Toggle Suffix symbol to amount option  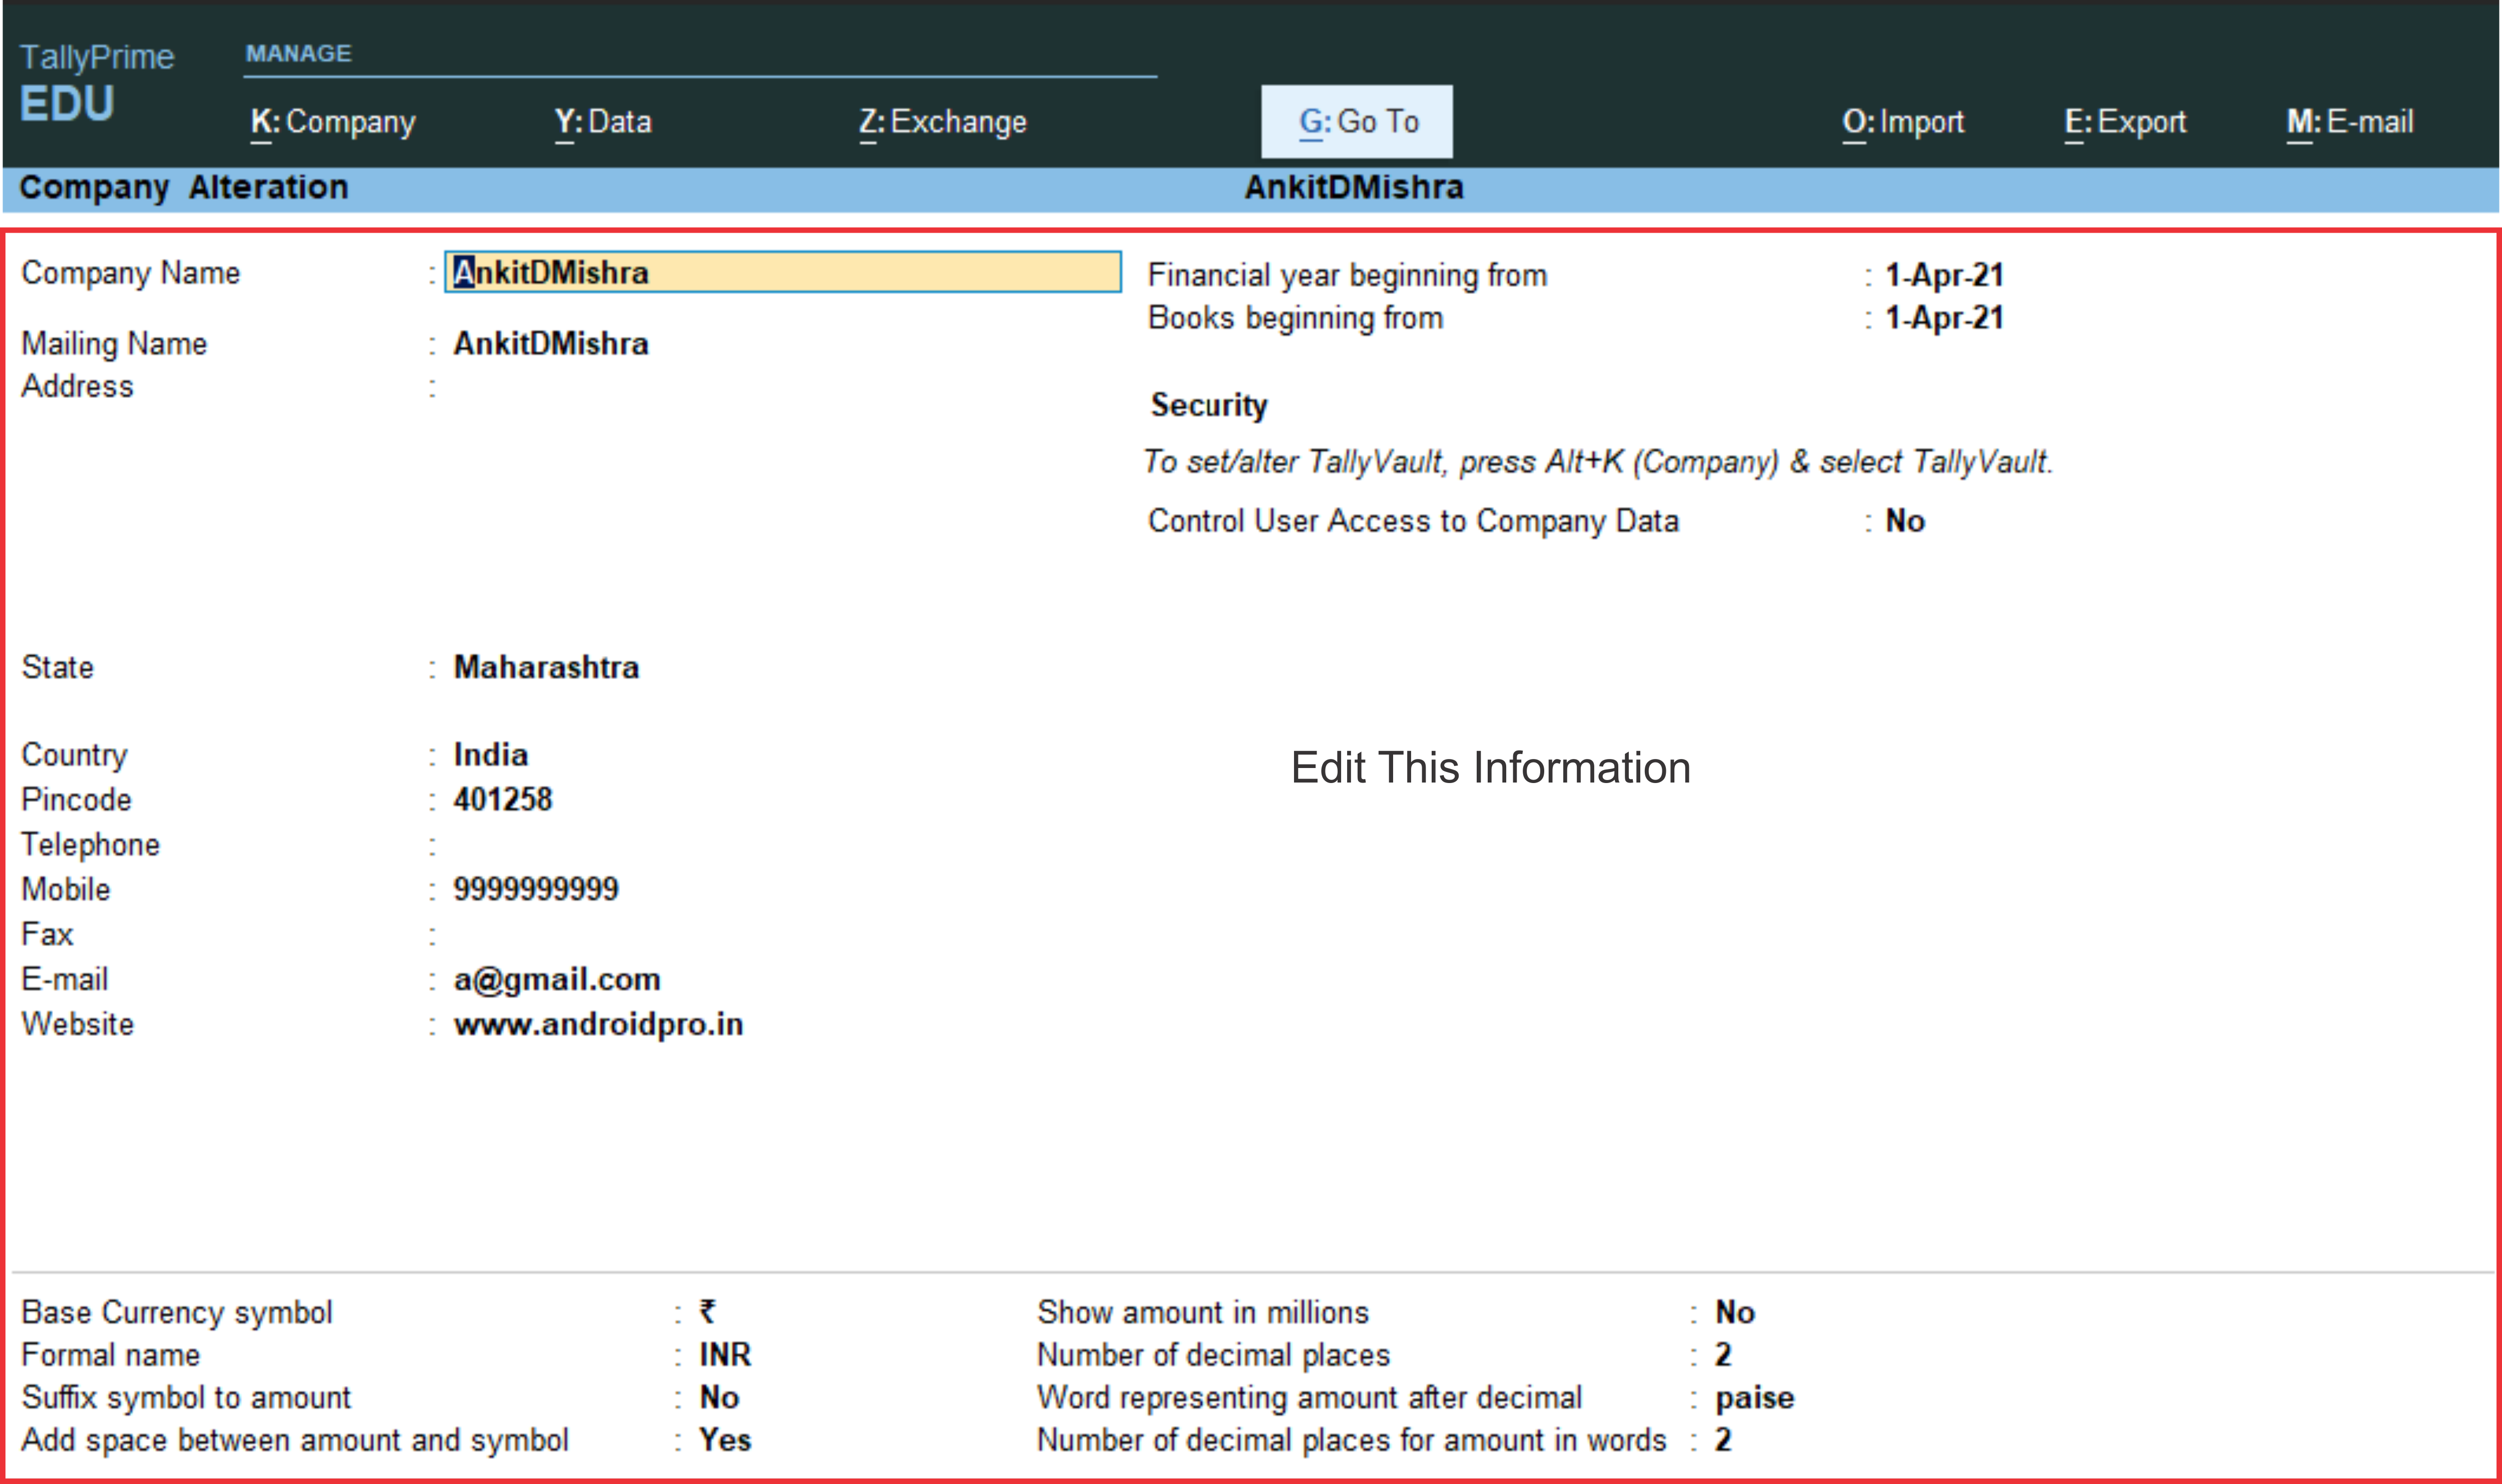coord(719,1397)
